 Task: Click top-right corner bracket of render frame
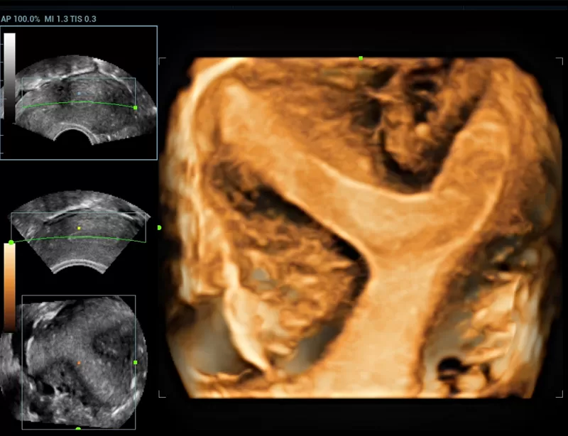pyautogui.click(x=559, y=61)
